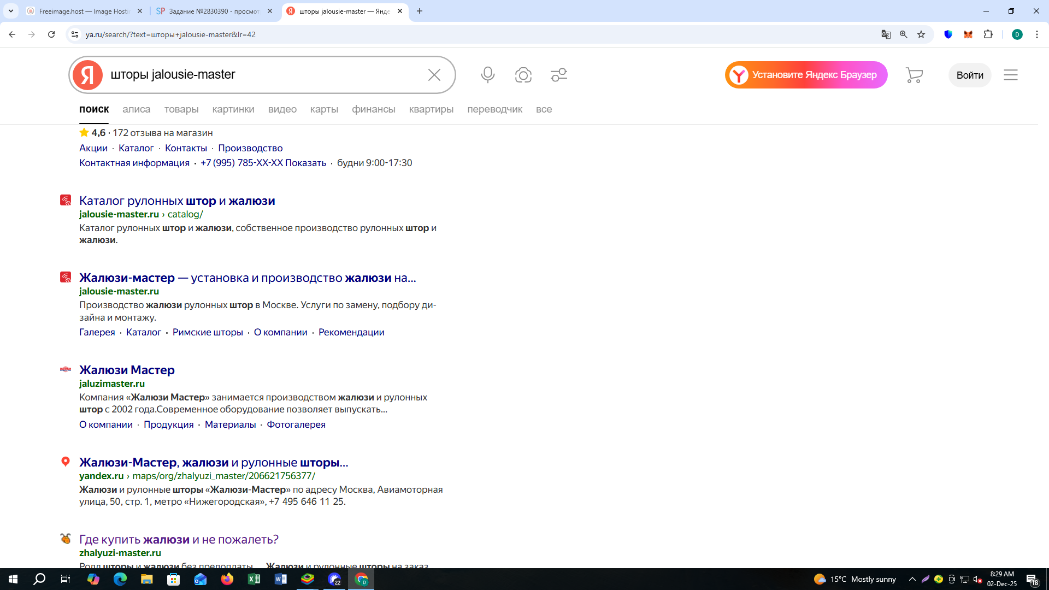Click Установите Яндекс Браузер button

(806, 75)
